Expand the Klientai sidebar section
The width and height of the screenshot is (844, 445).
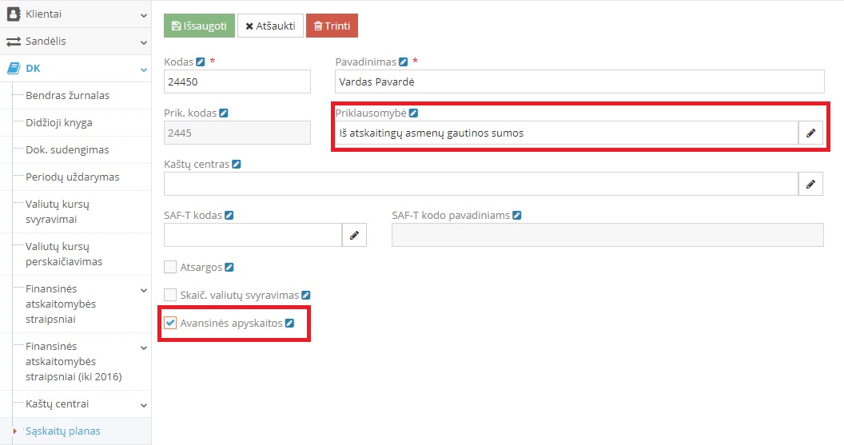pyautogui.click(x=75, y=14)
